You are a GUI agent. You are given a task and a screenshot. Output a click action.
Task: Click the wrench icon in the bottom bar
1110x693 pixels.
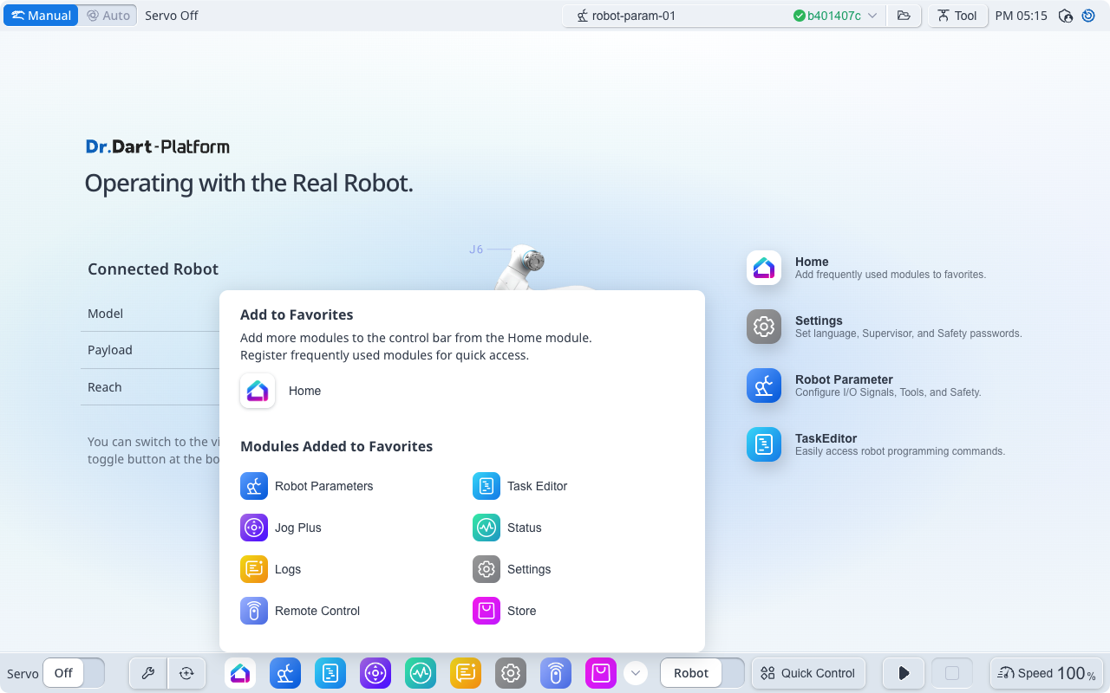coord(148,673)
